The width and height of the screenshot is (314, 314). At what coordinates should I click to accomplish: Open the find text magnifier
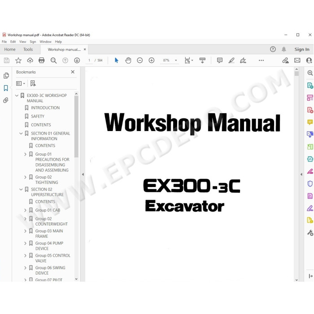[53, 60]
